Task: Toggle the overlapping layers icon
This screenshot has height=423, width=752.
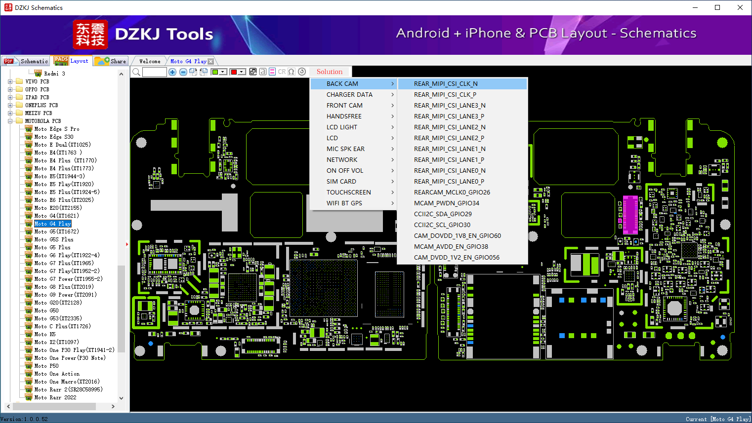Action: pos(253,72)
